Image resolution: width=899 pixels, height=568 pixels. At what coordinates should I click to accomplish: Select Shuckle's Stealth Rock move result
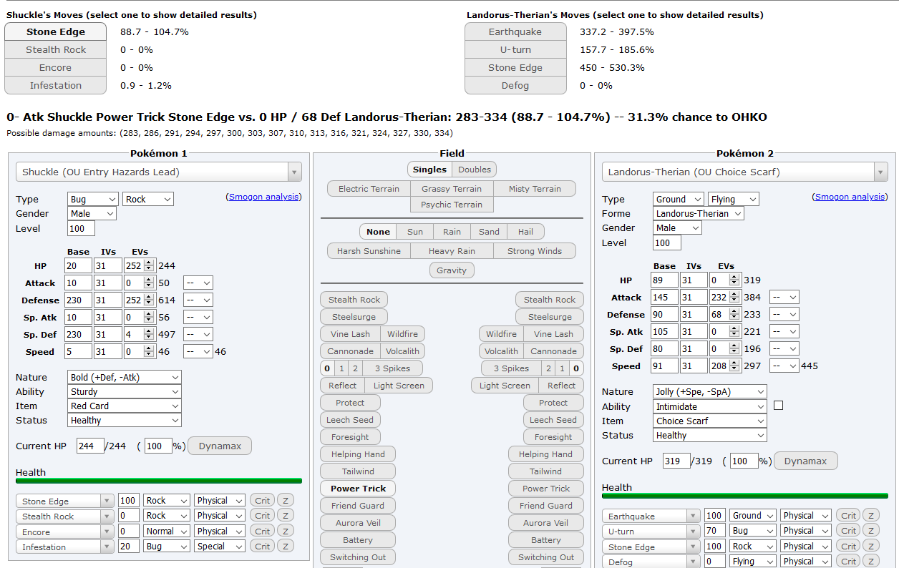point(56,49)
